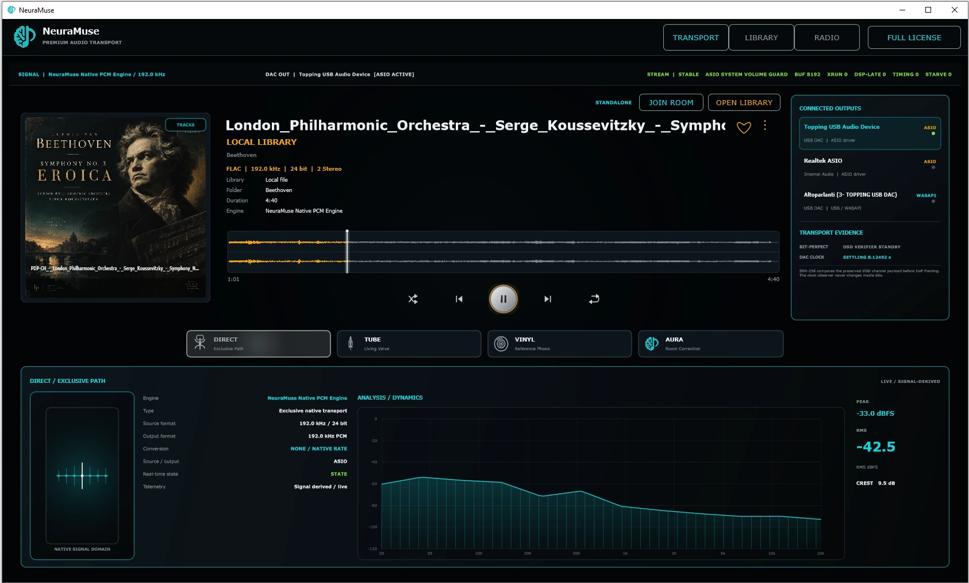This screenshot has width=969, height=583.
Task: Click the peak '-33.0 dBFS' value
Action: pyautogui.click(x=875, y=413)
